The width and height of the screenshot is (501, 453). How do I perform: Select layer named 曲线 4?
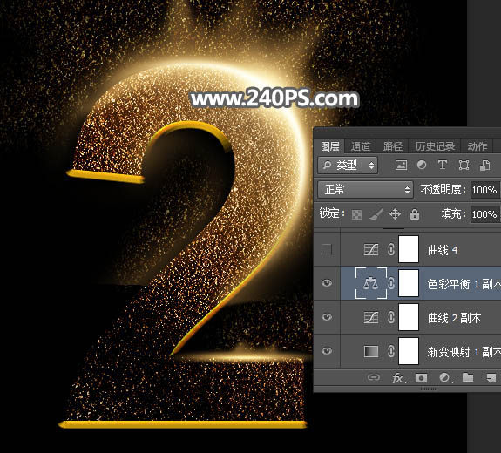coord(443,250)
